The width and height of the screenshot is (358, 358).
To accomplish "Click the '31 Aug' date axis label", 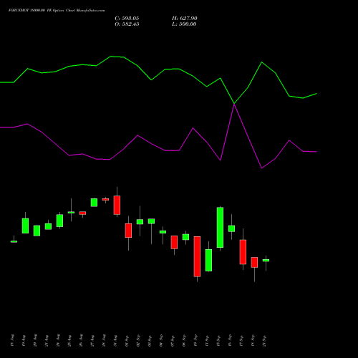I will click(115, 341).
